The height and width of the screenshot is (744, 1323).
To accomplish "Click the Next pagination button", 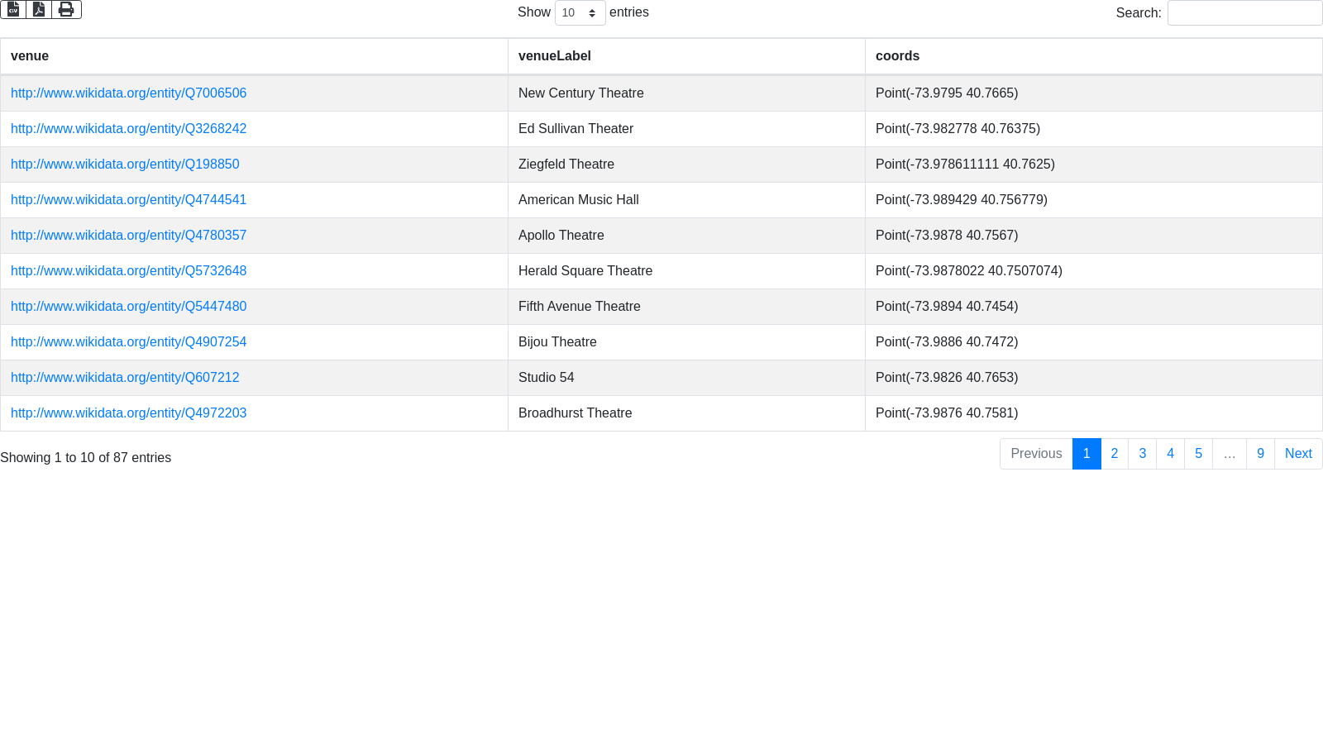I will tap(1298, 454).
